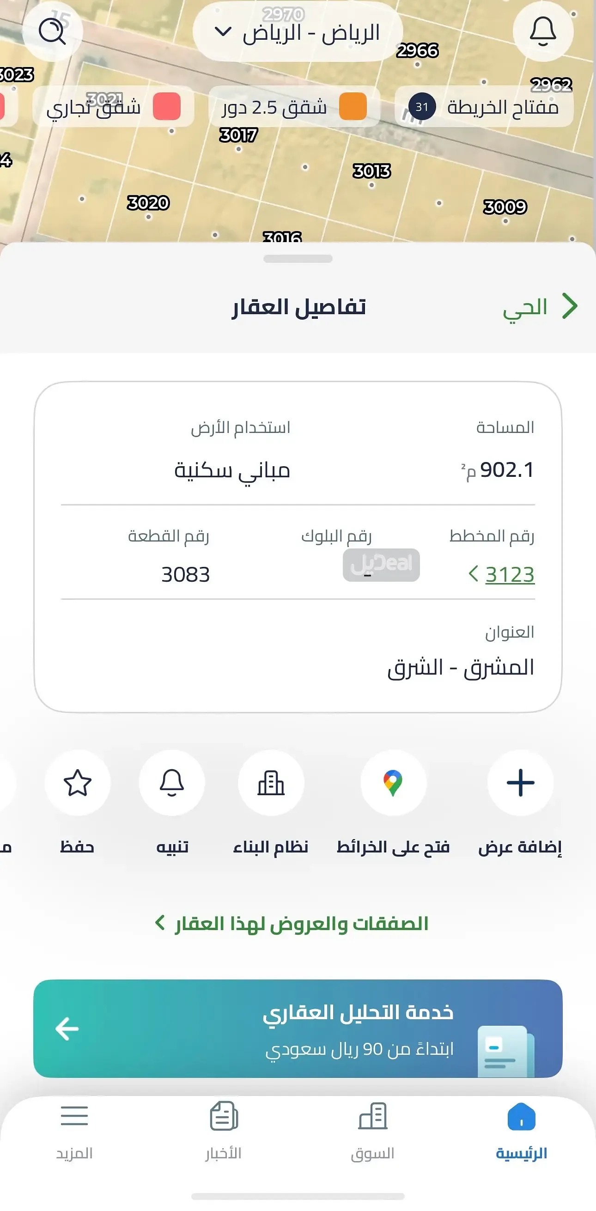The height and width of the screenshot is (1211, 596).
Task: Open the real estate analysis service banner
Action: 298,1028
